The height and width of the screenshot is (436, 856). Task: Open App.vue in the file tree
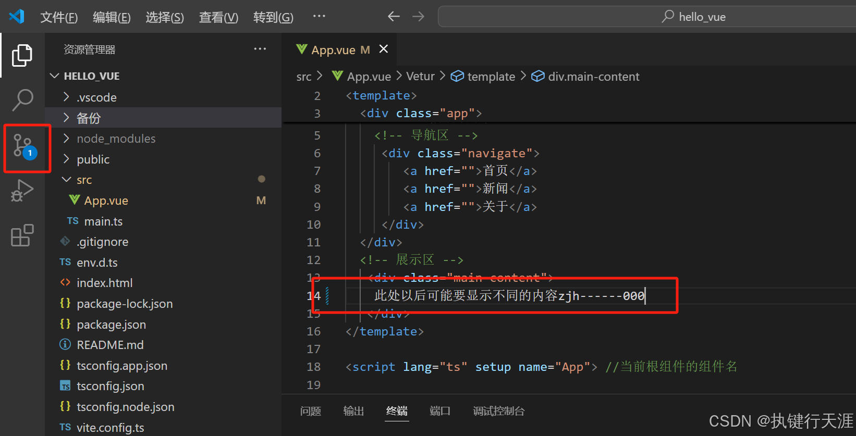pyautogui.click(x=163, y=201)
